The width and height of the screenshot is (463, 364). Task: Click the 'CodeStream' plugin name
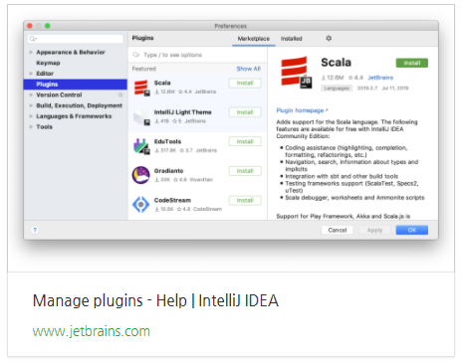point(172,200)
